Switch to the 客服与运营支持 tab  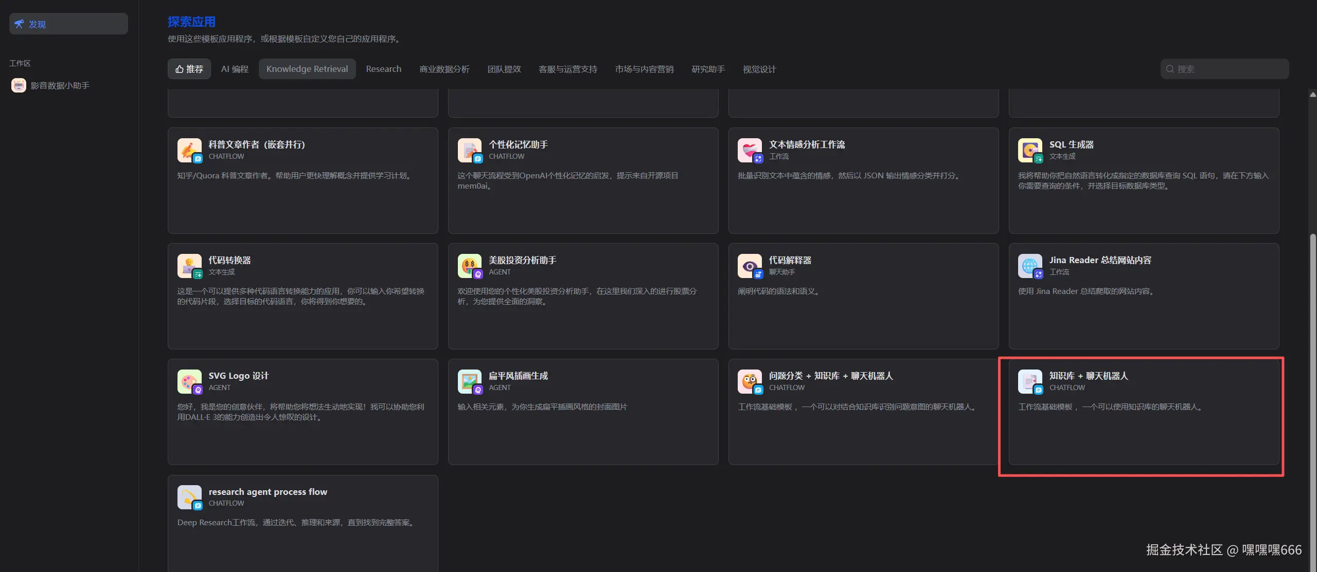tap(568, 69)
